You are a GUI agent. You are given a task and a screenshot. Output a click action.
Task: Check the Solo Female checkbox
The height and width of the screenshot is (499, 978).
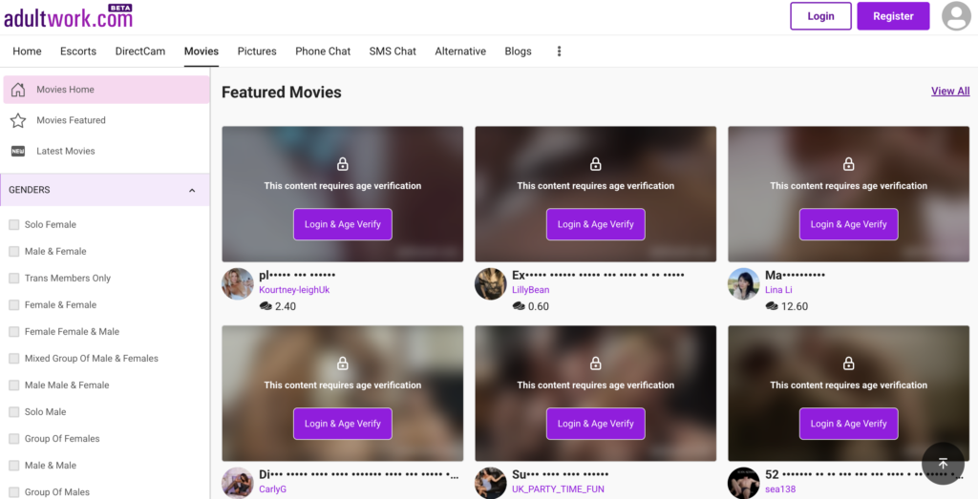tap(13, 225)
